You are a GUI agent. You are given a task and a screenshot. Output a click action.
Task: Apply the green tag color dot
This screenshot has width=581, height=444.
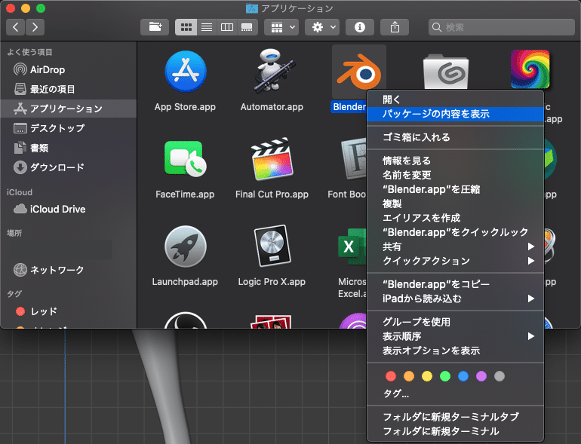[445, 376]
